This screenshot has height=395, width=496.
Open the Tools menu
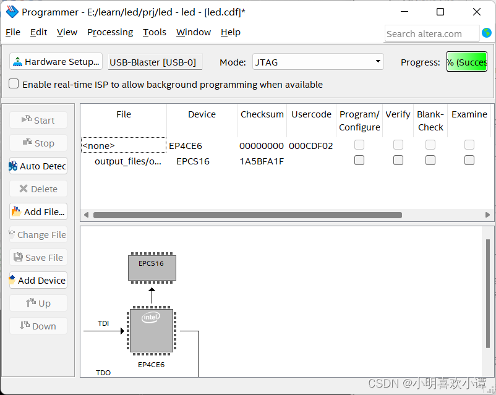[155, 32]
